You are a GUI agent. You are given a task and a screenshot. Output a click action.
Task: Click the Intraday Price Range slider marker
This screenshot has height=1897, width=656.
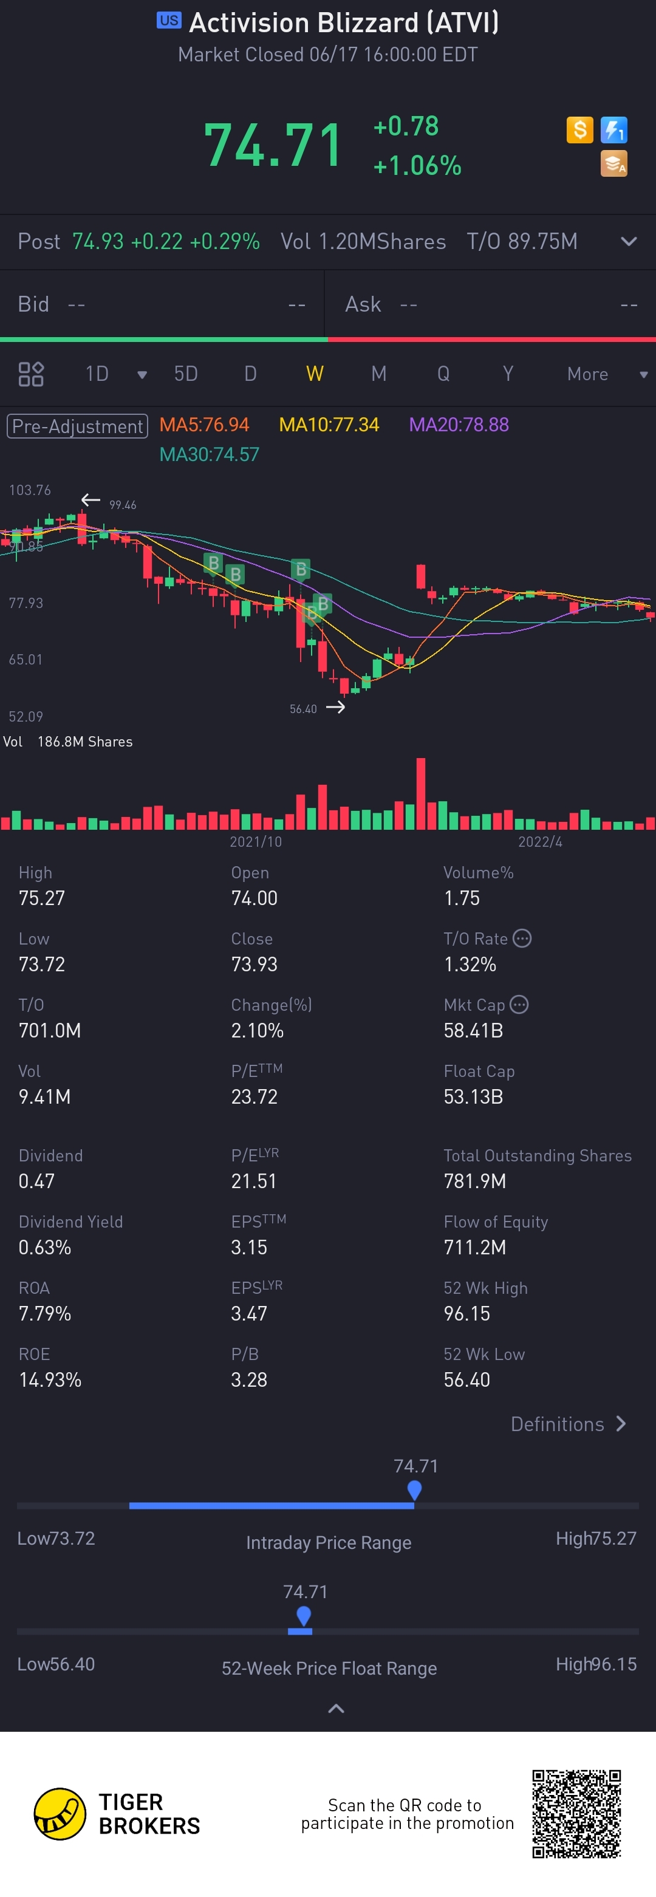pyautogui.click(x=414, y=1490)
